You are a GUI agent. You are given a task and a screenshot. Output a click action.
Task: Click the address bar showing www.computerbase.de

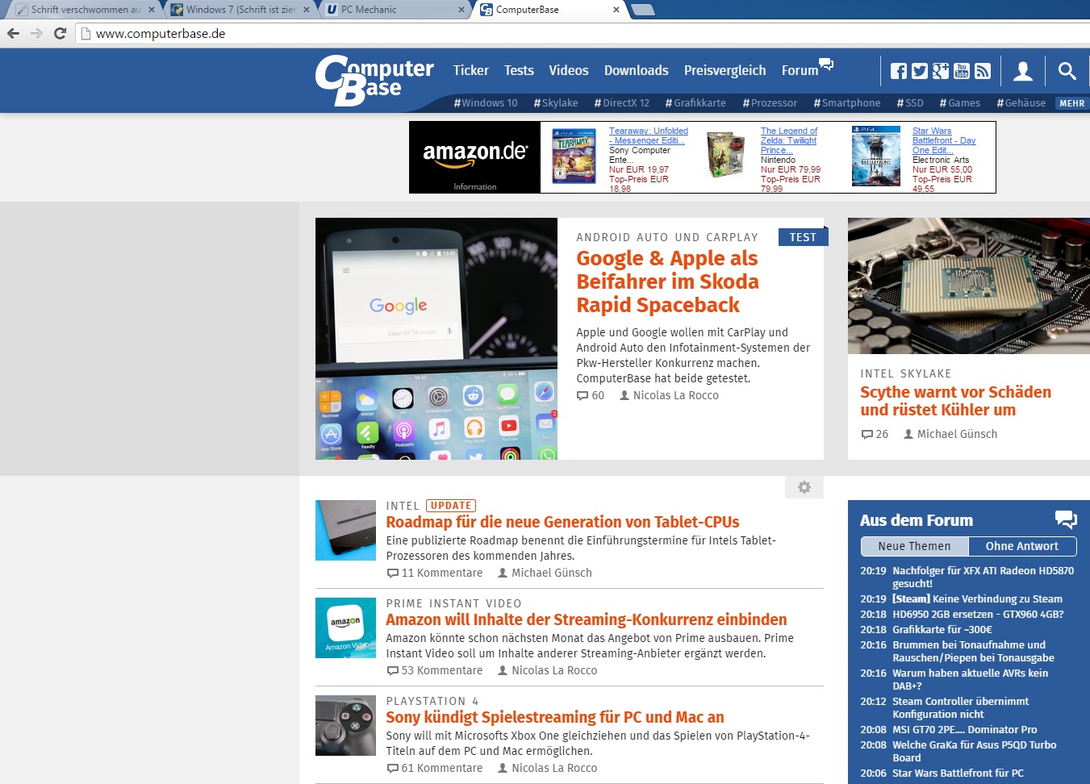click(581, 33)
